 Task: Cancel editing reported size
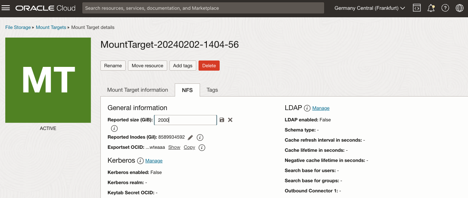click(230, 120)
